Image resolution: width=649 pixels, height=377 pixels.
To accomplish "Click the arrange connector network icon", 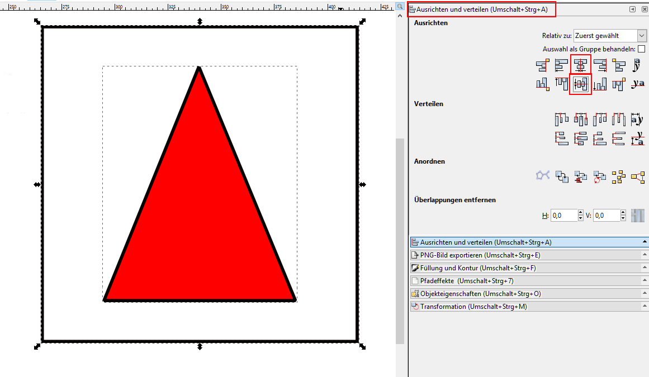I will pyautogui.click(x=542, y=177).
